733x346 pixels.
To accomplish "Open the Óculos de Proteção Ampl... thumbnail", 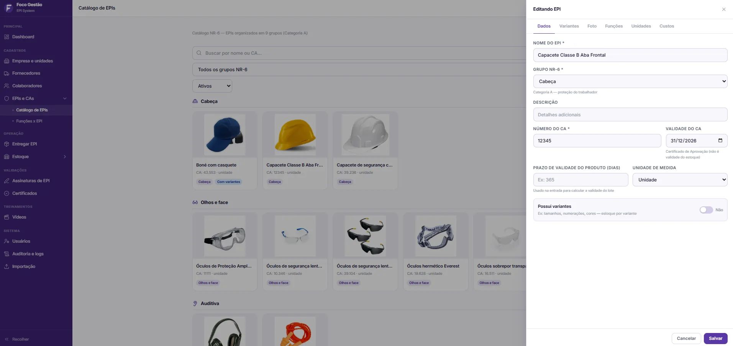I will [x=225, y=236].
